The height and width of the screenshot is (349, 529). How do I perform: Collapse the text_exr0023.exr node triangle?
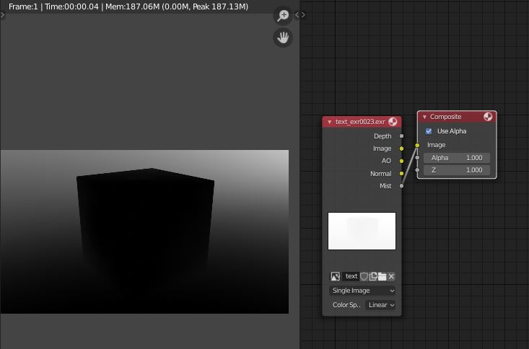329,122
